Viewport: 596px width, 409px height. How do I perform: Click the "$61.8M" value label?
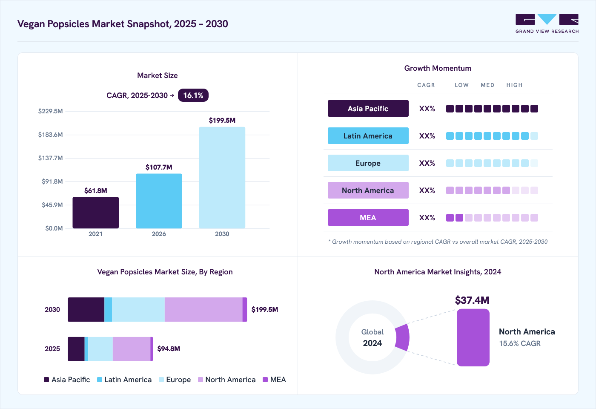[96, 191]
